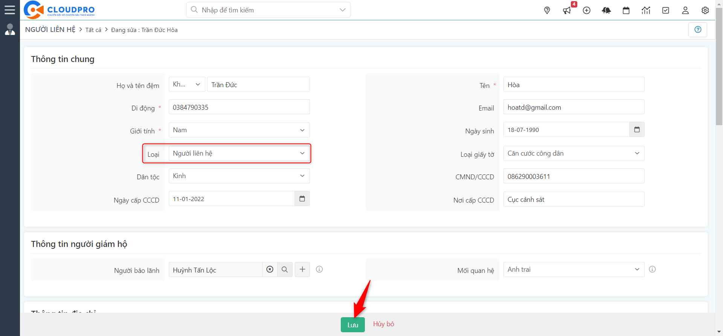This screenshot has width=723, height=336.
Task: Open the salutation dropdown Kh...
Action: [187, 84]
